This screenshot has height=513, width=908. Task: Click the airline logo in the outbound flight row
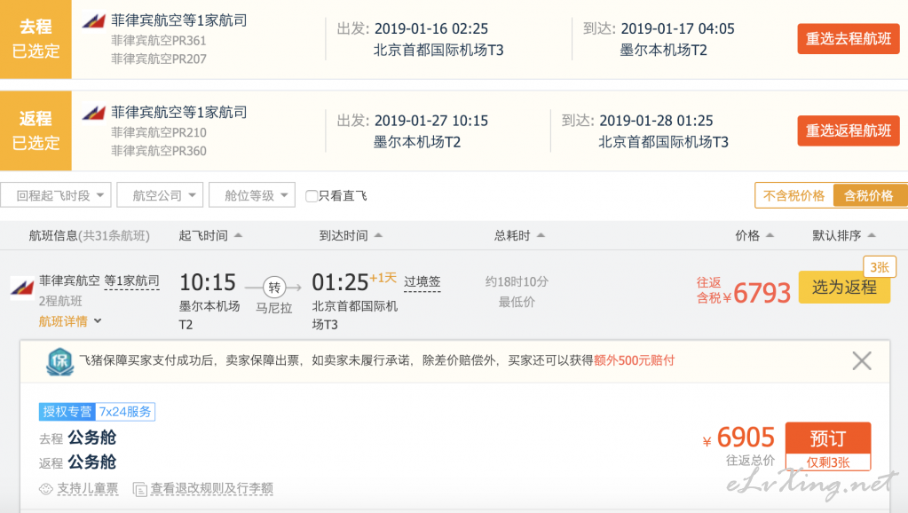(93, 20)
